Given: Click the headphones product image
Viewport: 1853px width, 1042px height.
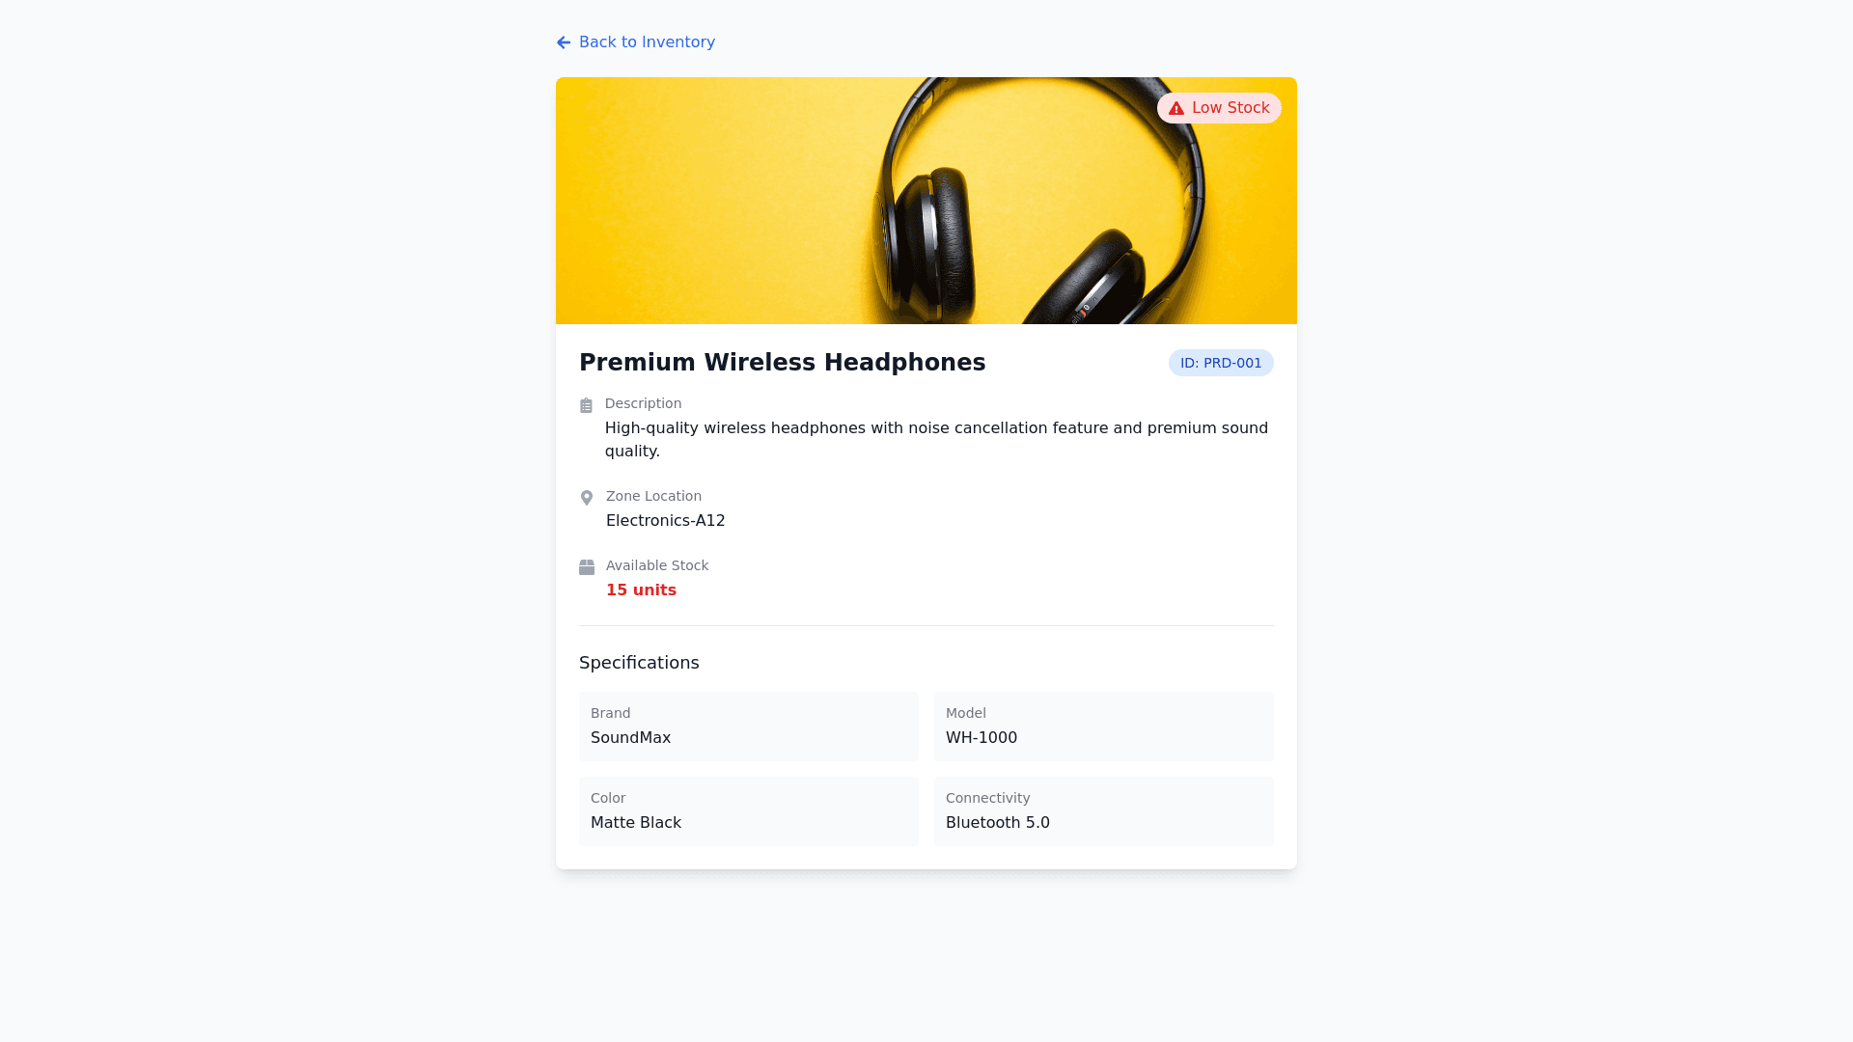Looking at the screenshot, I should 926,201.
